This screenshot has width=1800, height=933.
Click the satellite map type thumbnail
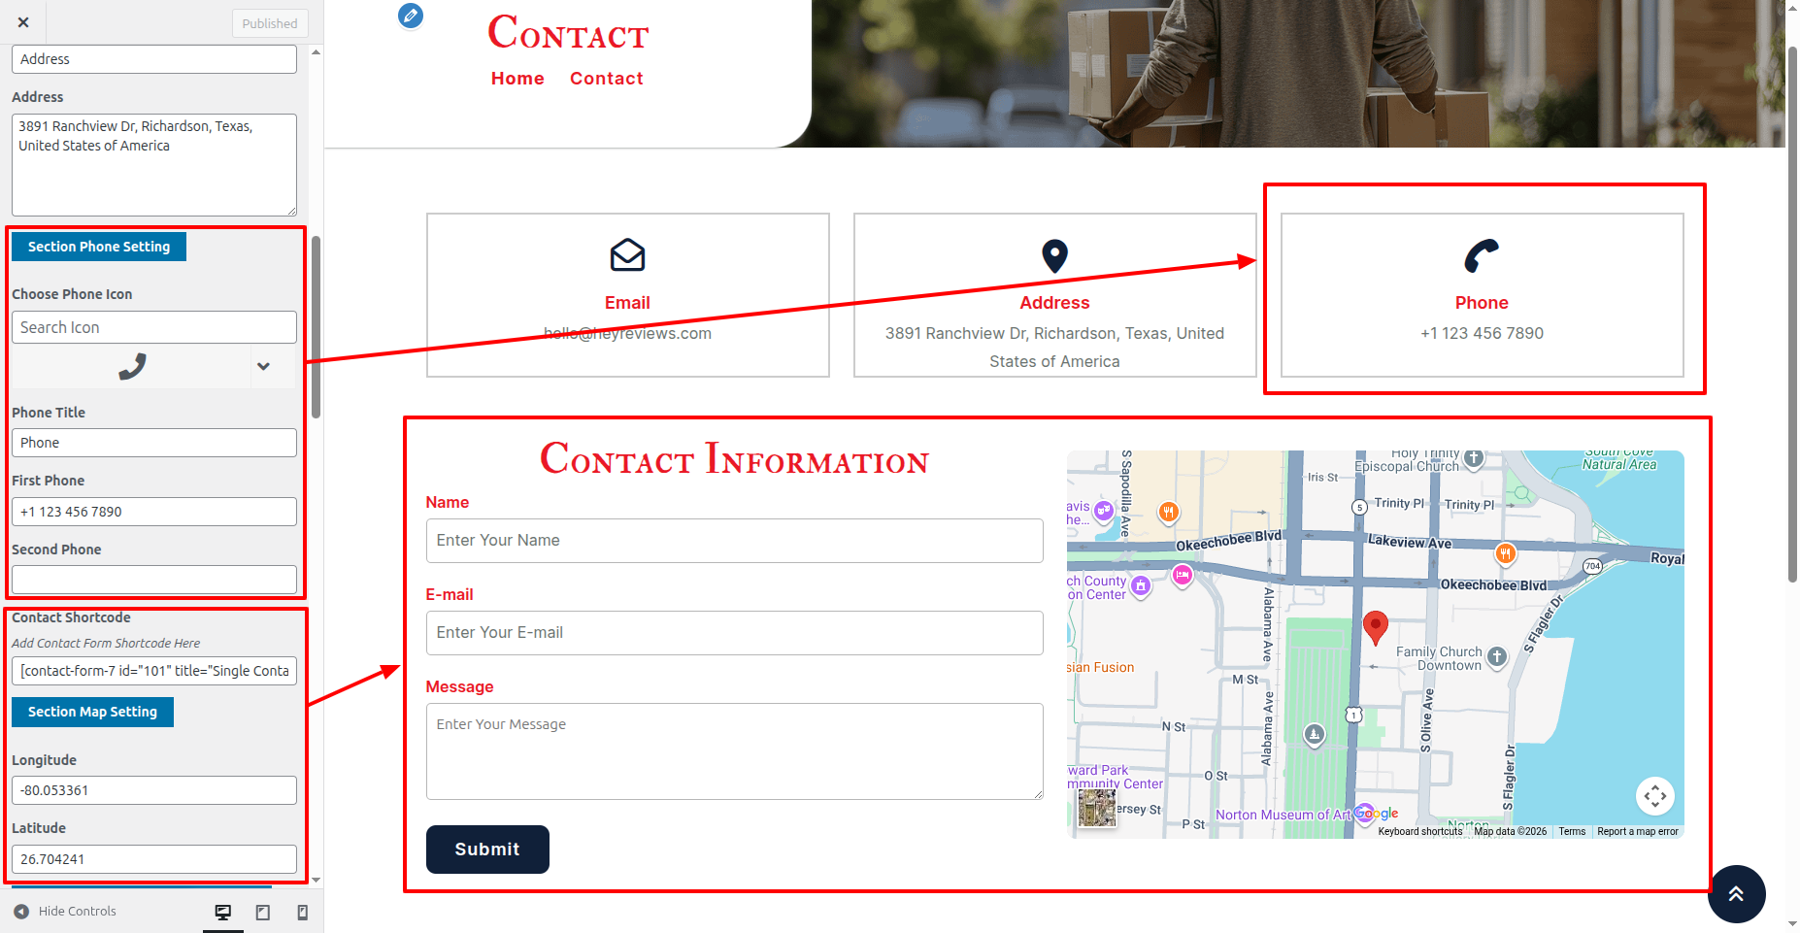(x=1097, y=808)
